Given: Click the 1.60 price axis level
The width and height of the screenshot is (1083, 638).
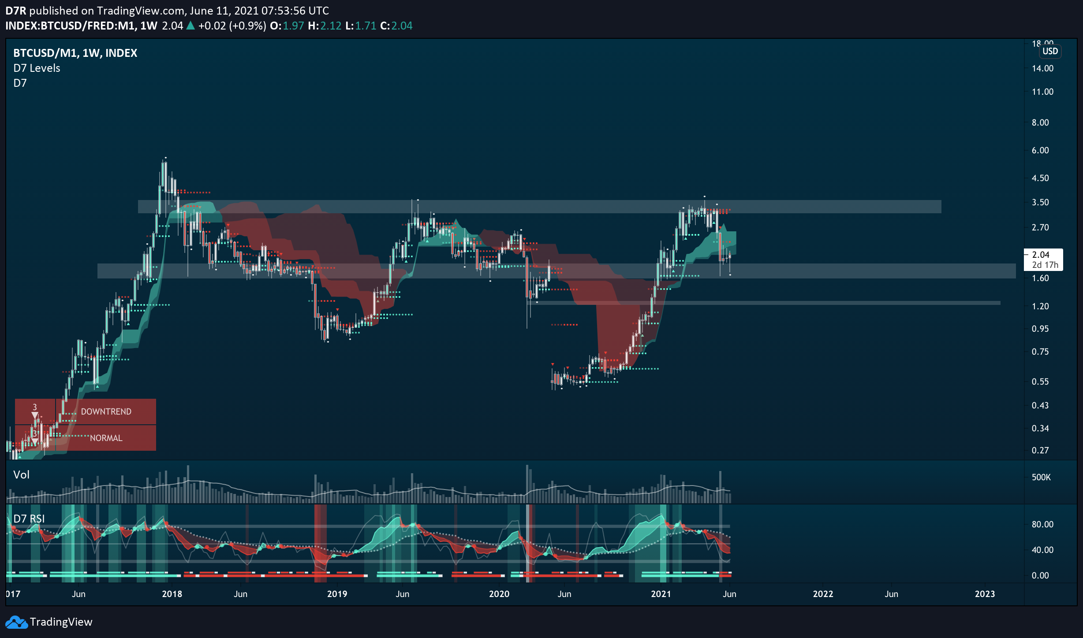Looking at the screenshot, I should coord(1040,278).
